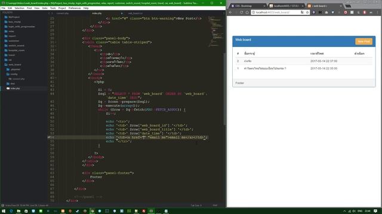The height and width of the screenshot is (214, 382).
Task: Go to previous tab with left arrow
Action: [x=49, y=13]
